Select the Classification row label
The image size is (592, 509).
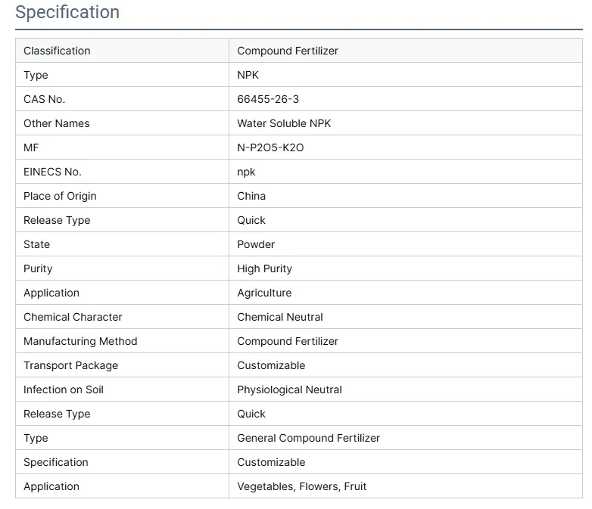coord(57,51)
